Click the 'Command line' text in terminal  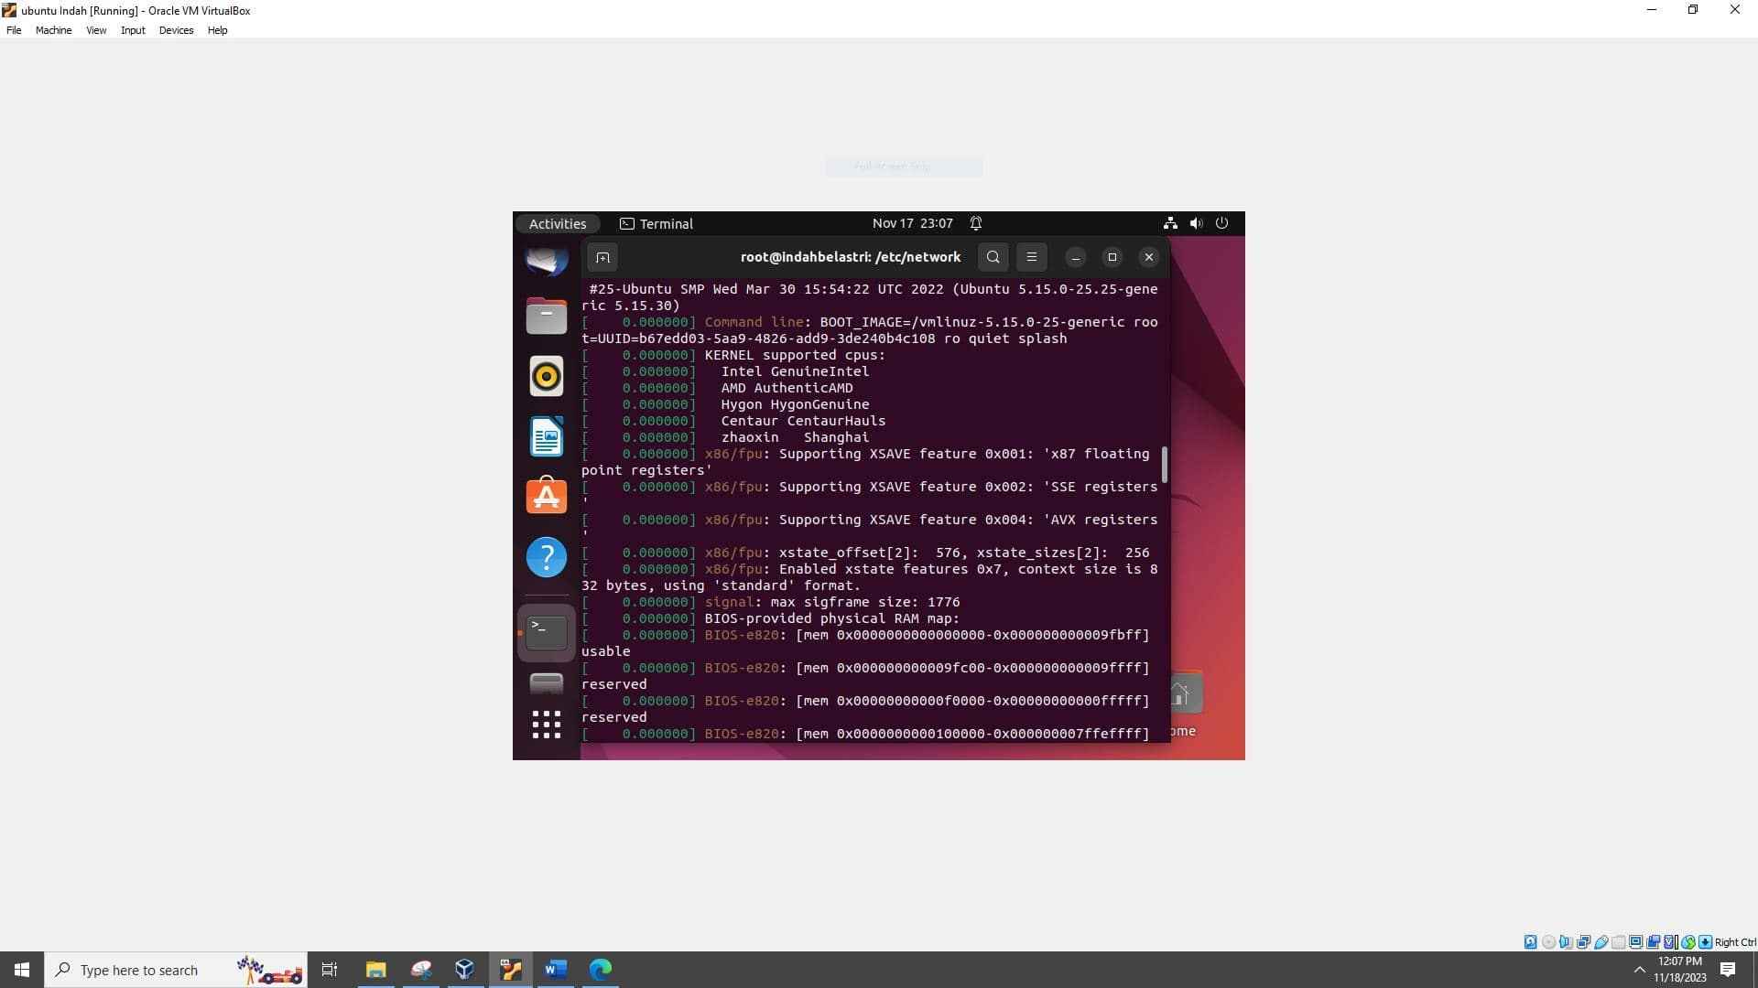tap(754, 322)
